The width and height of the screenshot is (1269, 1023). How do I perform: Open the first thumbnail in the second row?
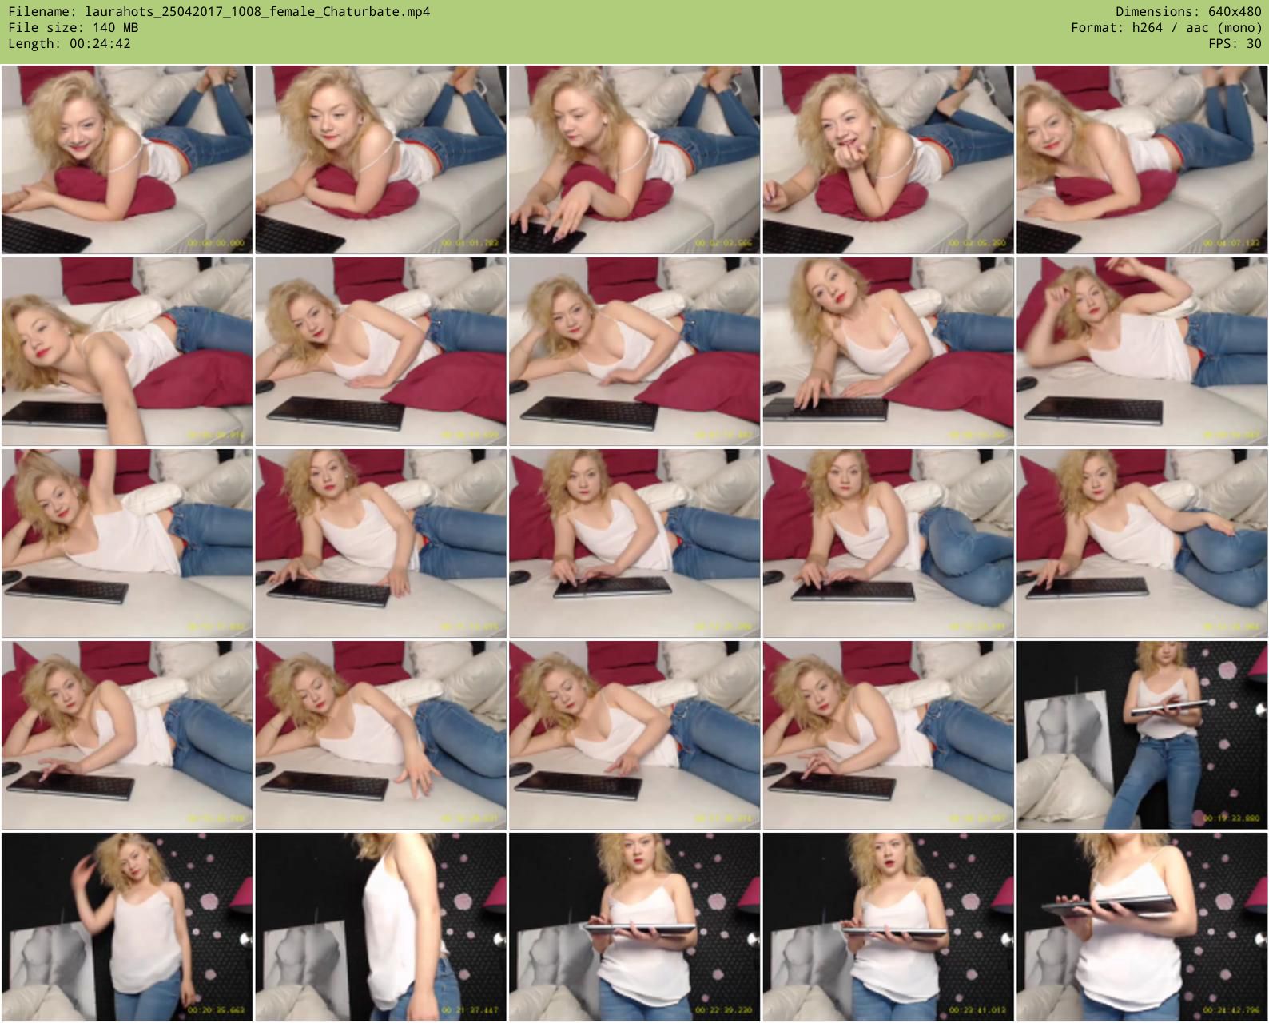pos(127,352)
